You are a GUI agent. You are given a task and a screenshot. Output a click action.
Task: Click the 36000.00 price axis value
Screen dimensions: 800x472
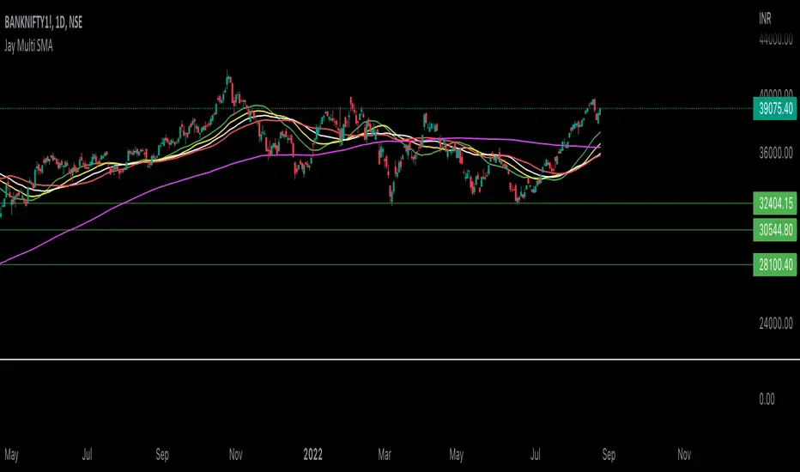[776, 153]
